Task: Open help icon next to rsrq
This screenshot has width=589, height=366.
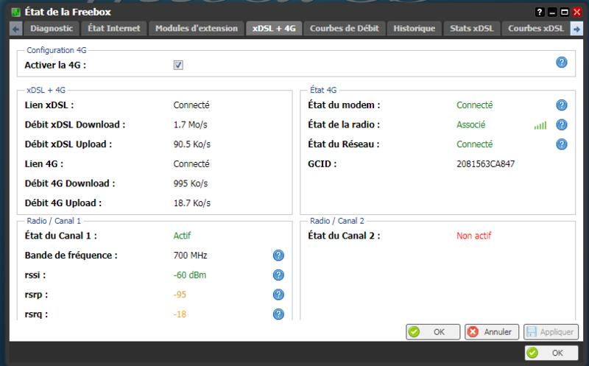Action: pos(278,314)
